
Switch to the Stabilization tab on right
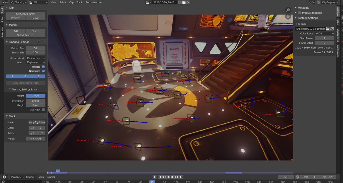coord(338,35)
